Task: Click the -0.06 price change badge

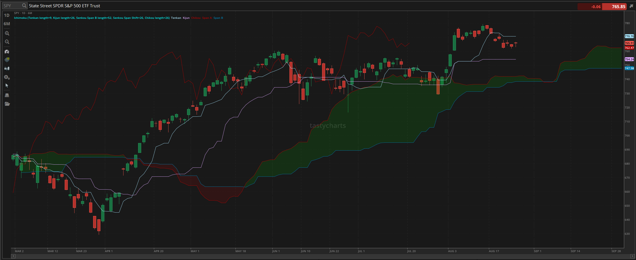Action: pyautogui.click(x=590, y=7)
